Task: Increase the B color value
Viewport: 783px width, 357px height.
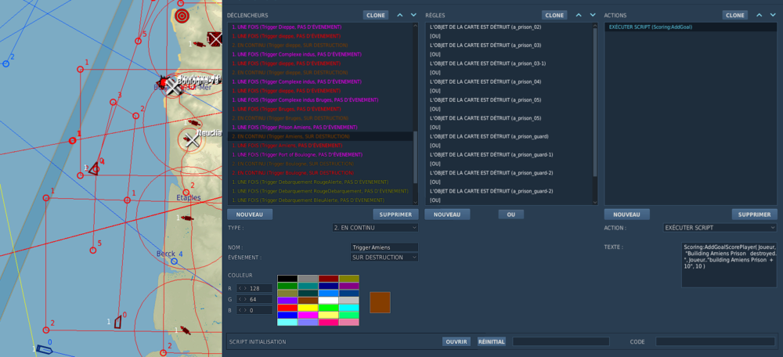Action: click(245, 310)
